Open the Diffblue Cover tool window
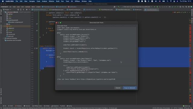Image resolution: width=193 pixels, height=109 pixels. pos(37,106)
